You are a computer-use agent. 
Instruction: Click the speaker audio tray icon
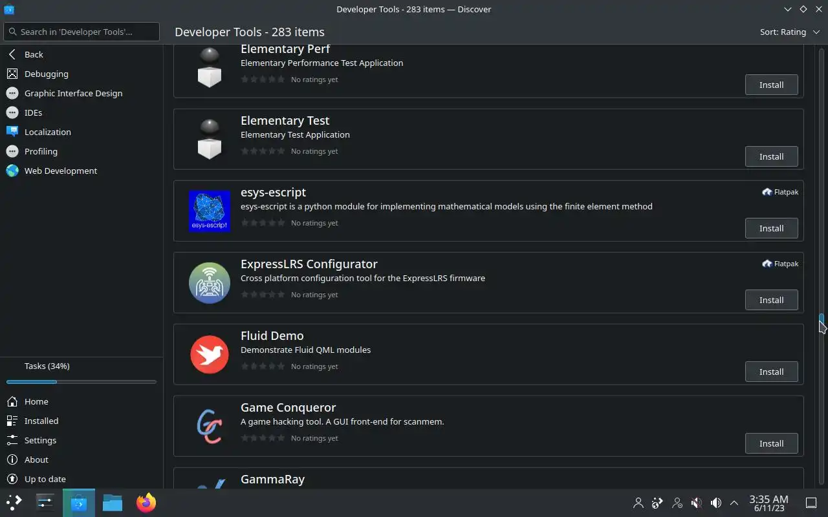[x=716, y=503]
